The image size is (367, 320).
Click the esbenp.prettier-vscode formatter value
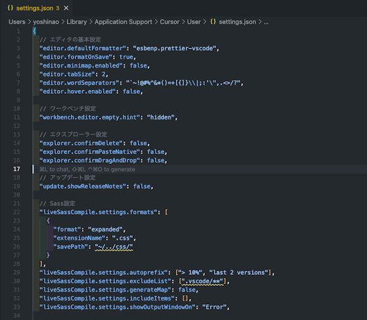coord(175,49)
